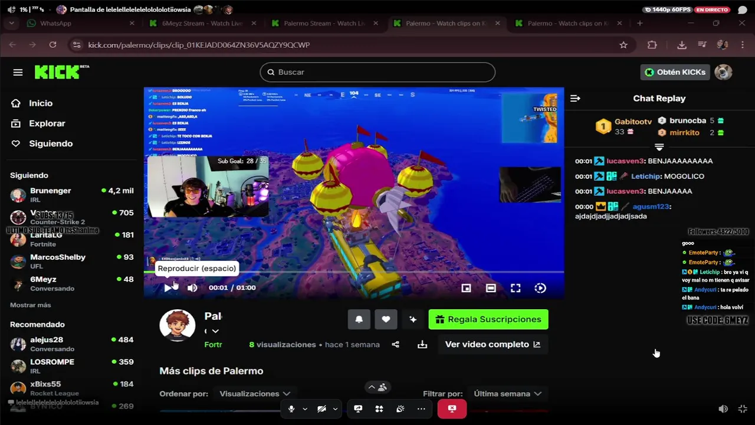Open reactions in the call toolbar

(401, 408)
